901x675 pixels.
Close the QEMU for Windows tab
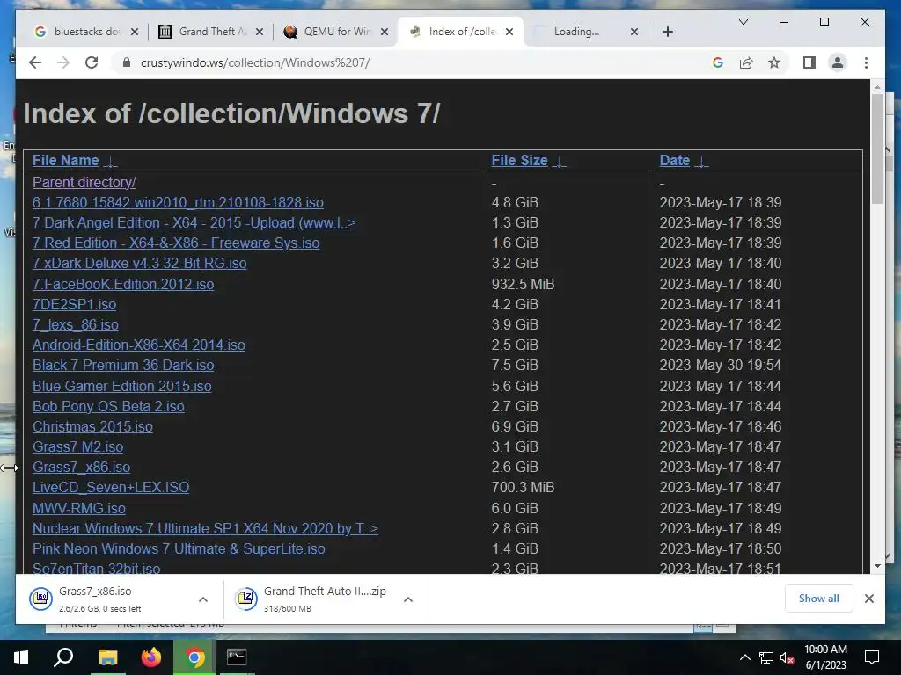pyautogui.click(x=385, y=32)
